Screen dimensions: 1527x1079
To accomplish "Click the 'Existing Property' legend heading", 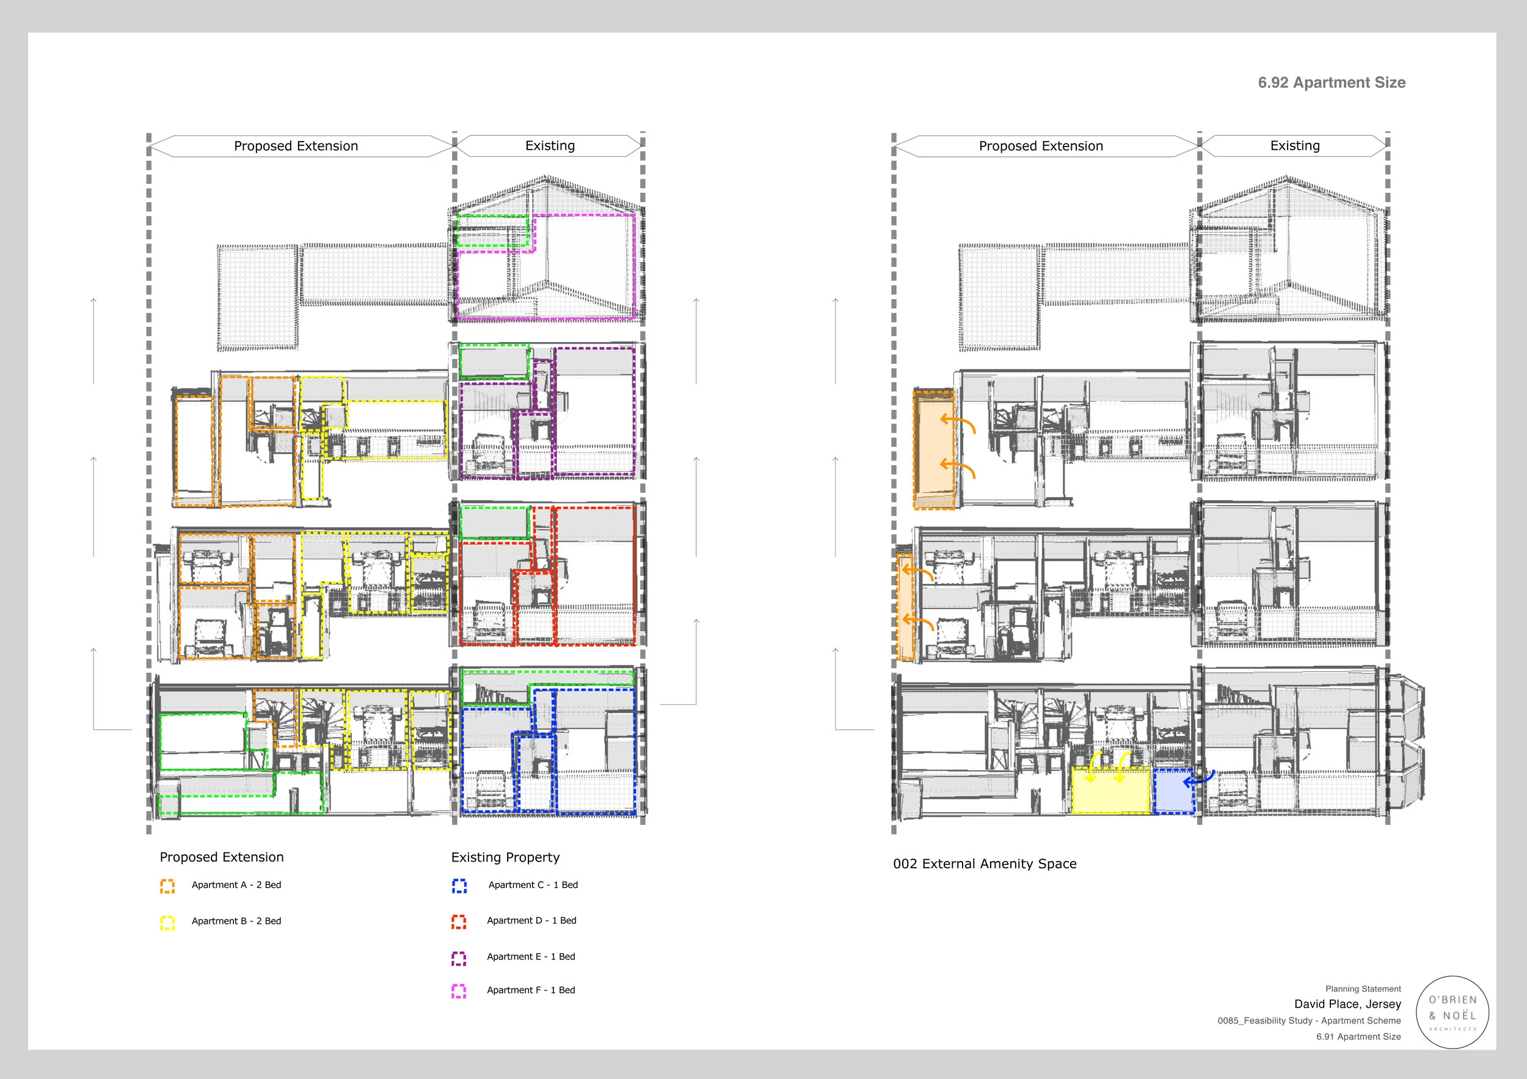I will [x=506, y=857].
